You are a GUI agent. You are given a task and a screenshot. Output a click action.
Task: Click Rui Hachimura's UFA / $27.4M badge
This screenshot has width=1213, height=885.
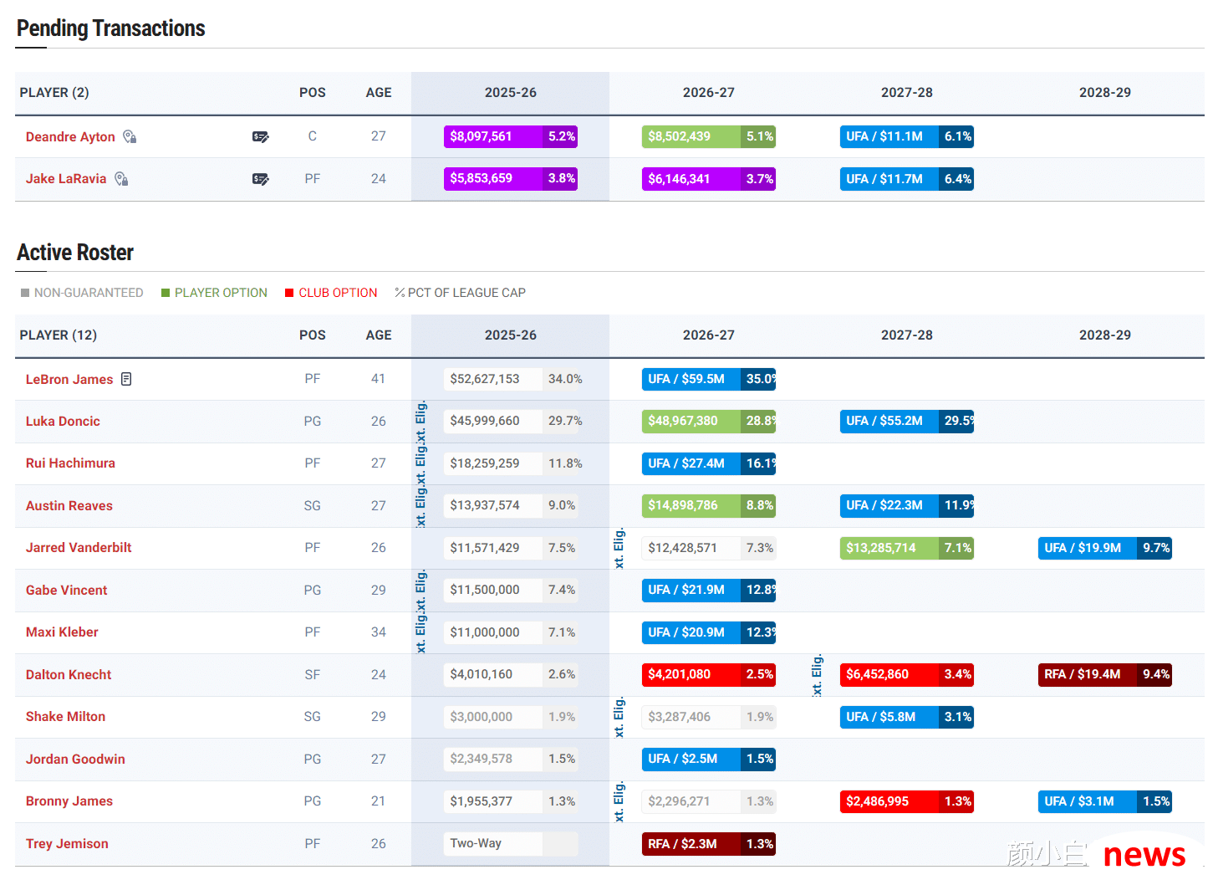(709, 463)
